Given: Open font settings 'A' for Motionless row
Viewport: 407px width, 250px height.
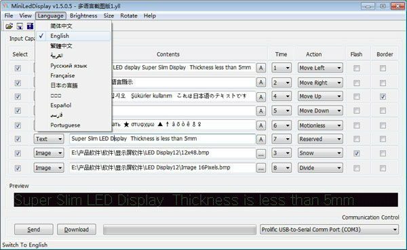Looking at the screenshot, I should click(x=261, y=125).
